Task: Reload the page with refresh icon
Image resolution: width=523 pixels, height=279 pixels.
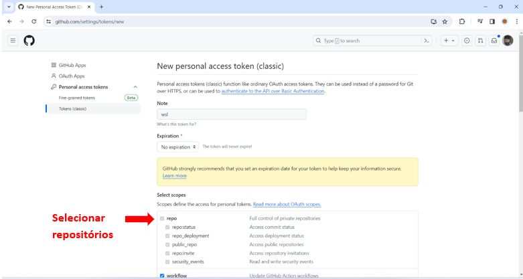Action: (33, 21)
